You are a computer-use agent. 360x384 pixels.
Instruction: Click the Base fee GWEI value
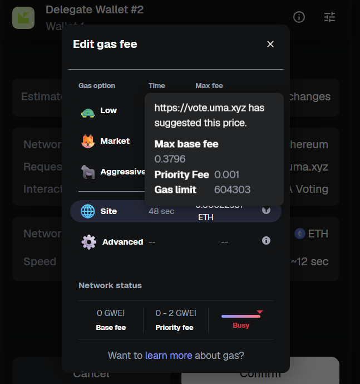tap(111, 313)
